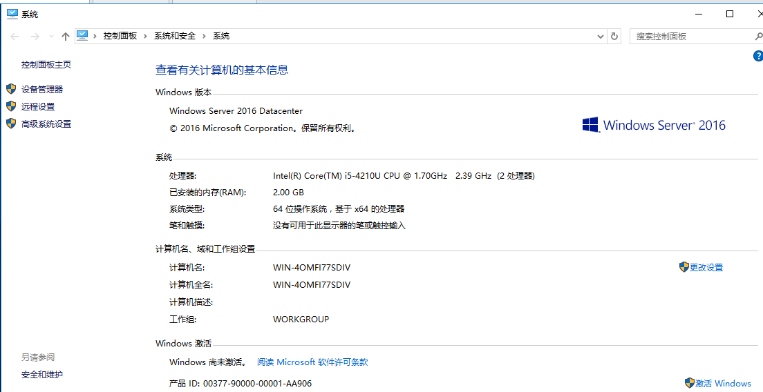Go forward with the right arrow button
This screenshot has height=392, width=763.
coord(35,37)
